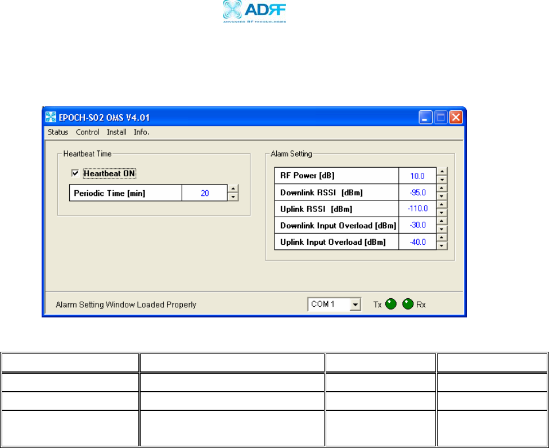The height and width of the screenshot is (448, 549).
Task: Decrease Downlink RSSI with down arrow
Action: (442, 196)
